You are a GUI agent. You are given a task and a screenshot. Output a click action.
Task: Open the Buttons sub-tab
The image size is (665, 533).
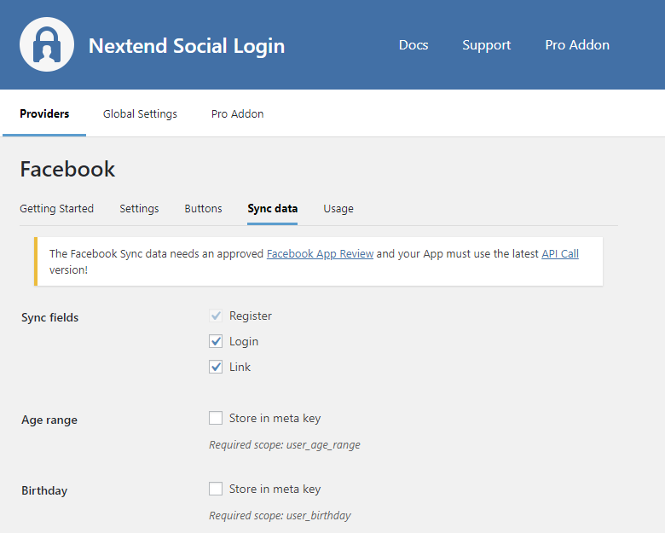(203, 208)
